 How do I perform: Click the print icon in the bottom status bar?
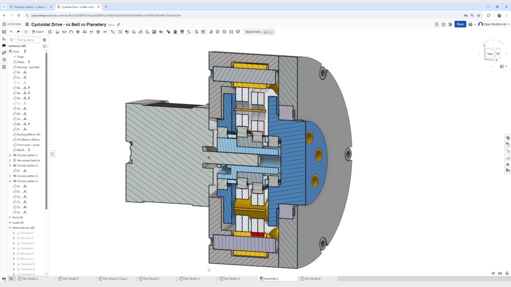pyautogui.click(x=493, y=273)
